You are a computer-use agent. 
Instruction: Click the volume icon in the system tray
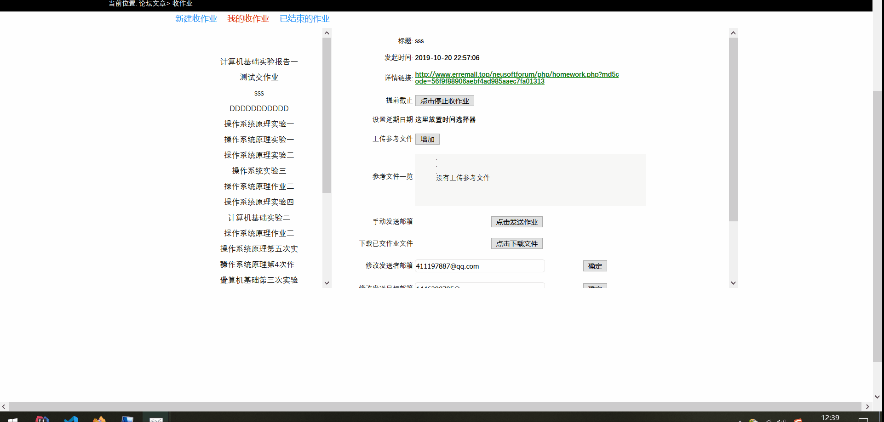tap(781, 419)
